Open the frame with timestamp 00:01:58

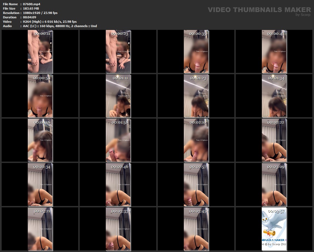pos(118,140)
